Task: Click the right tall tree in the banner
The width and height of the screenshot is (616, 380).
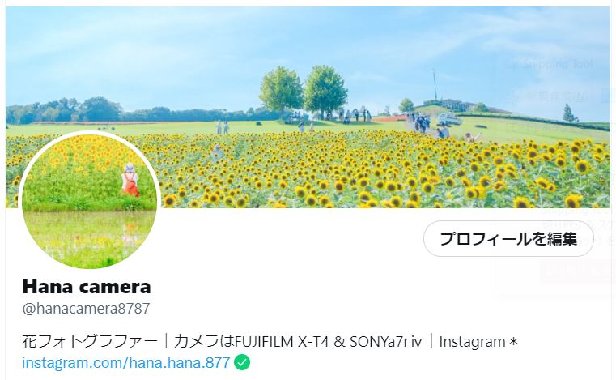Action: tap(325, 92)
